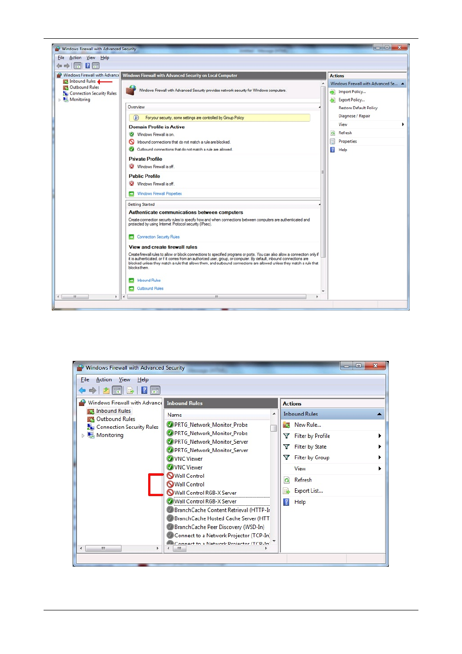This screenshot has width=462, height=654.
Task: Click the Back arrow in the upper window toolbar
Action: 59,66
